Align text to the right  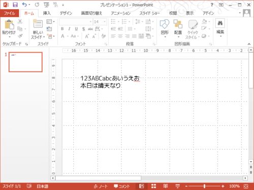pyautogui.click(x=128, y=36)
